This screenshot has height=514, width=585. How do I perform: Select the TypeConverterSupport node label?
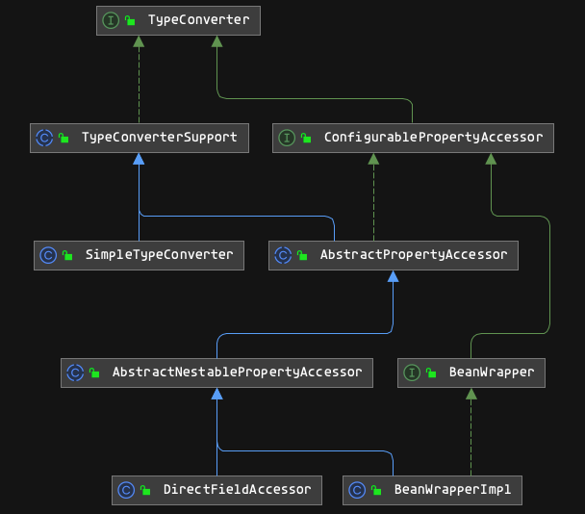pos(159,138)
